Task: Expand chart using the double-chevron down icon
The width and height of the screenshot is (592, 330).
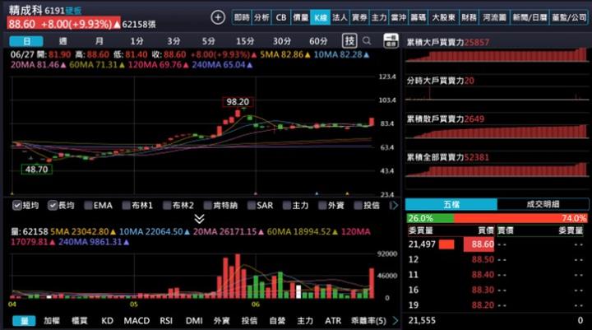Action: [199, 219]
